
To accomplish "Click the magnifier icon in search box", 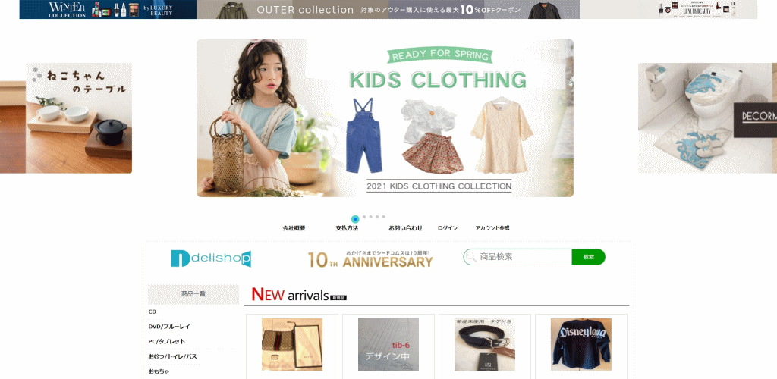I will 470,257.
